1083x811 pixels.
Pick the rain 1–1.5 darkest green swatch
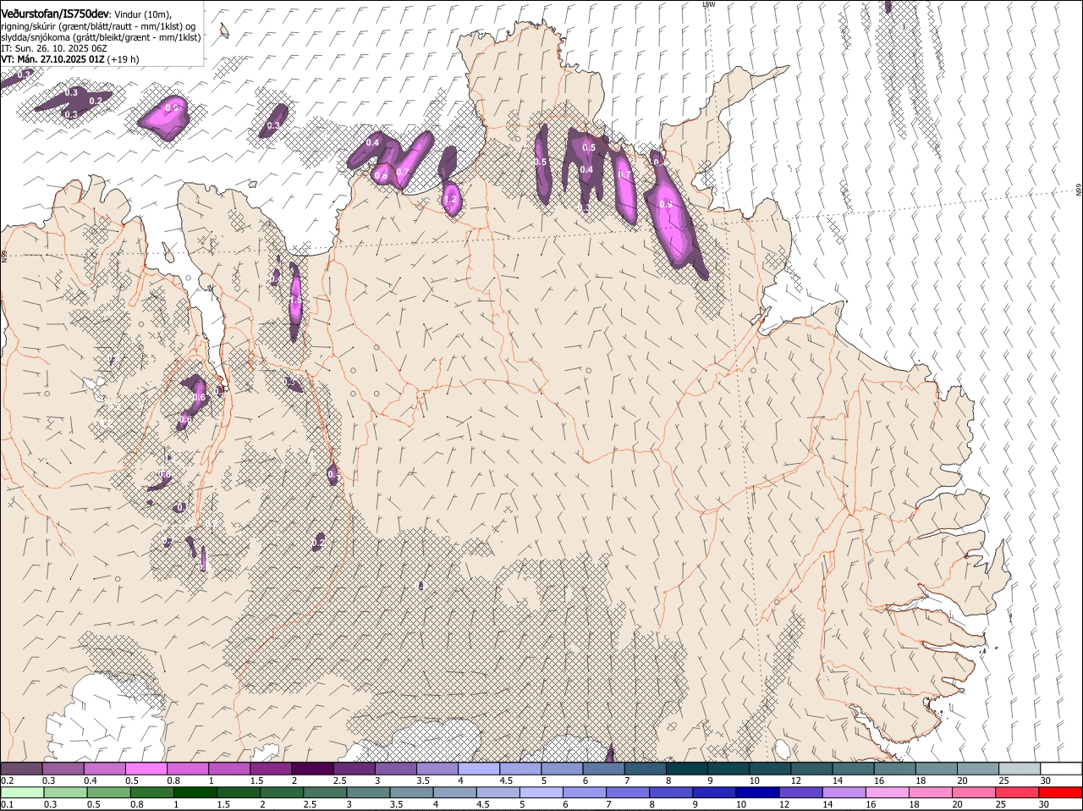click(x=195, y=792)
